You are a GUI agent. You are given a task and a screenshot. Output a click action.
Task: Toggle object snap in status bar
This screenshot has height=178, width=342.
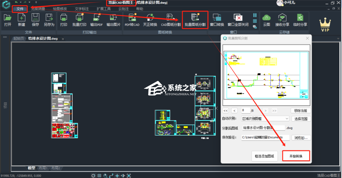pyautogui.click(x=117, y=175)
